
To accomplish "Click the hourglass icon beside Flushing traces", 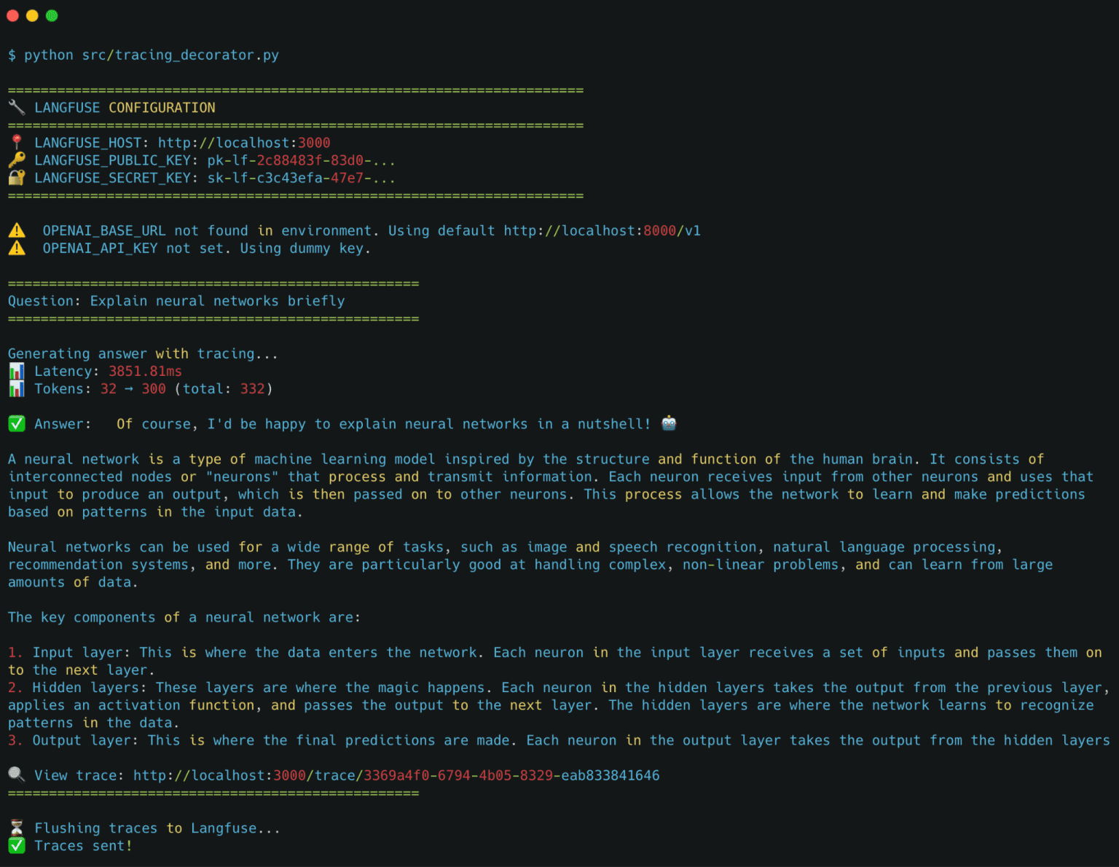I will click(x=16, y=828).
